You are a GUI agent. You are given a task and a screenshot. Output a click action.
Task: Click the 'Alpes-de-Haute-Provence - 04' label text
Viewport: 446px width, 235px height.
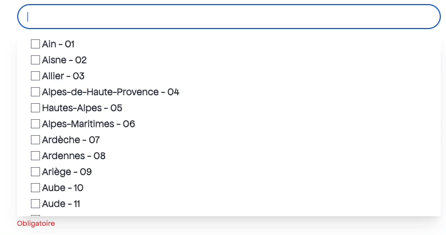tap(110, 92)
